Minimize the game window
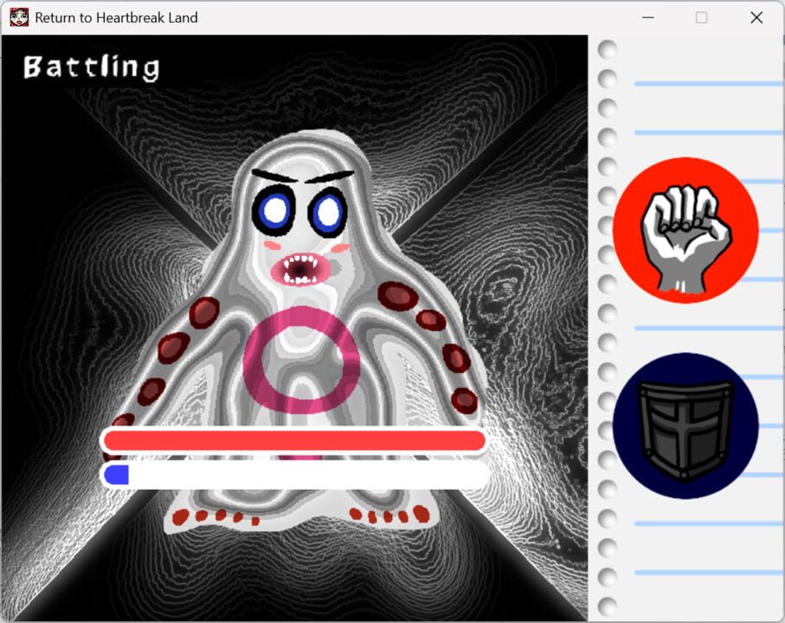Screen dimensions: 785x623 (647, 17)
